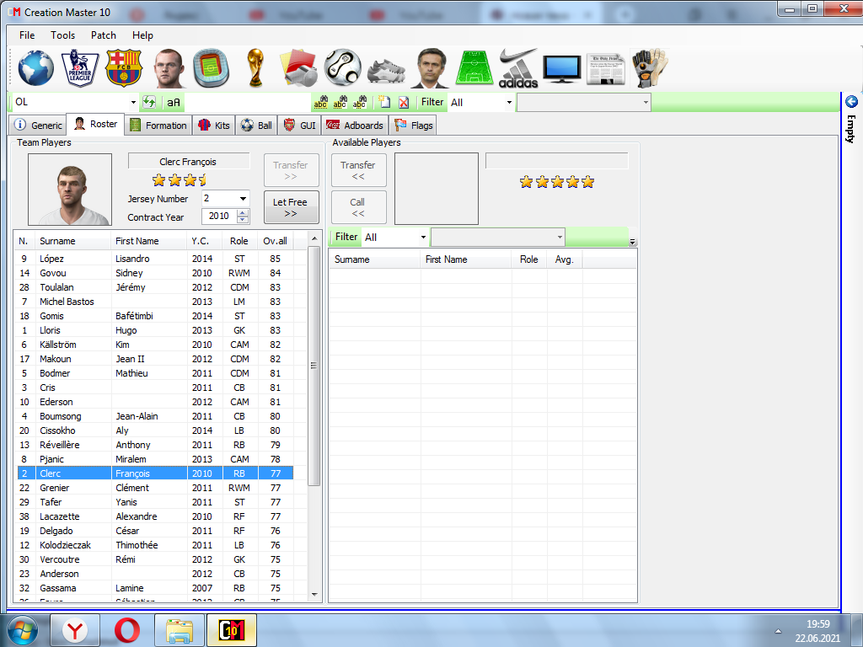Click the golden trophy tournaments icon
The height and width of the screenshot is (647, 863).
coord(255,68)
